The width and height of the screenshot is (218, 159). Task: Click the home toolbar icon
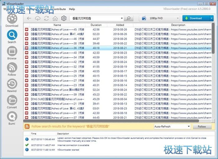coord(55,18)
